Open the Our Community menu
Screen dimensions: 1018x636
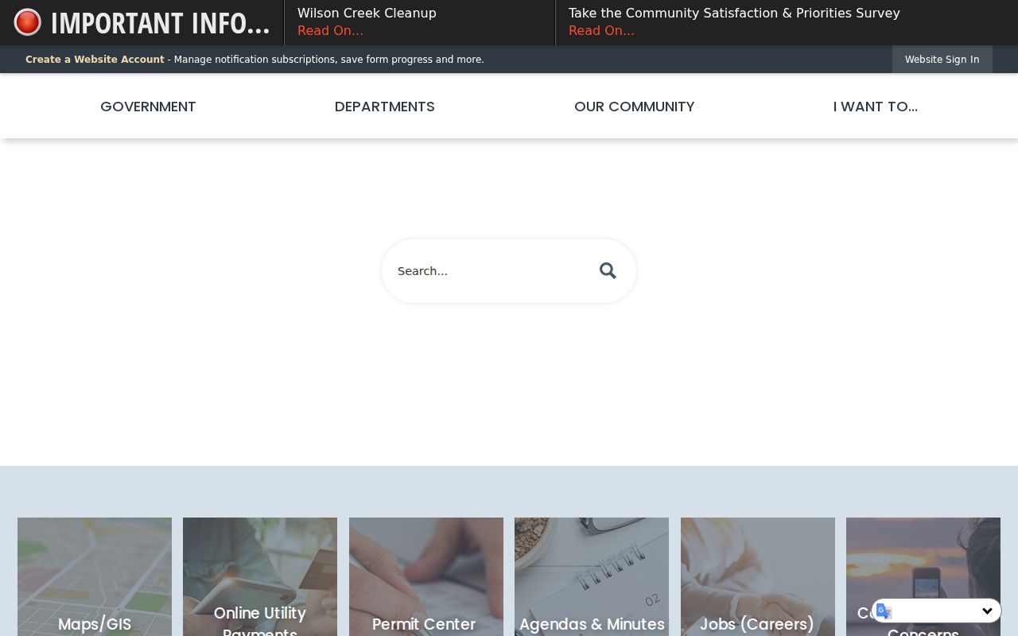point(635,107)
